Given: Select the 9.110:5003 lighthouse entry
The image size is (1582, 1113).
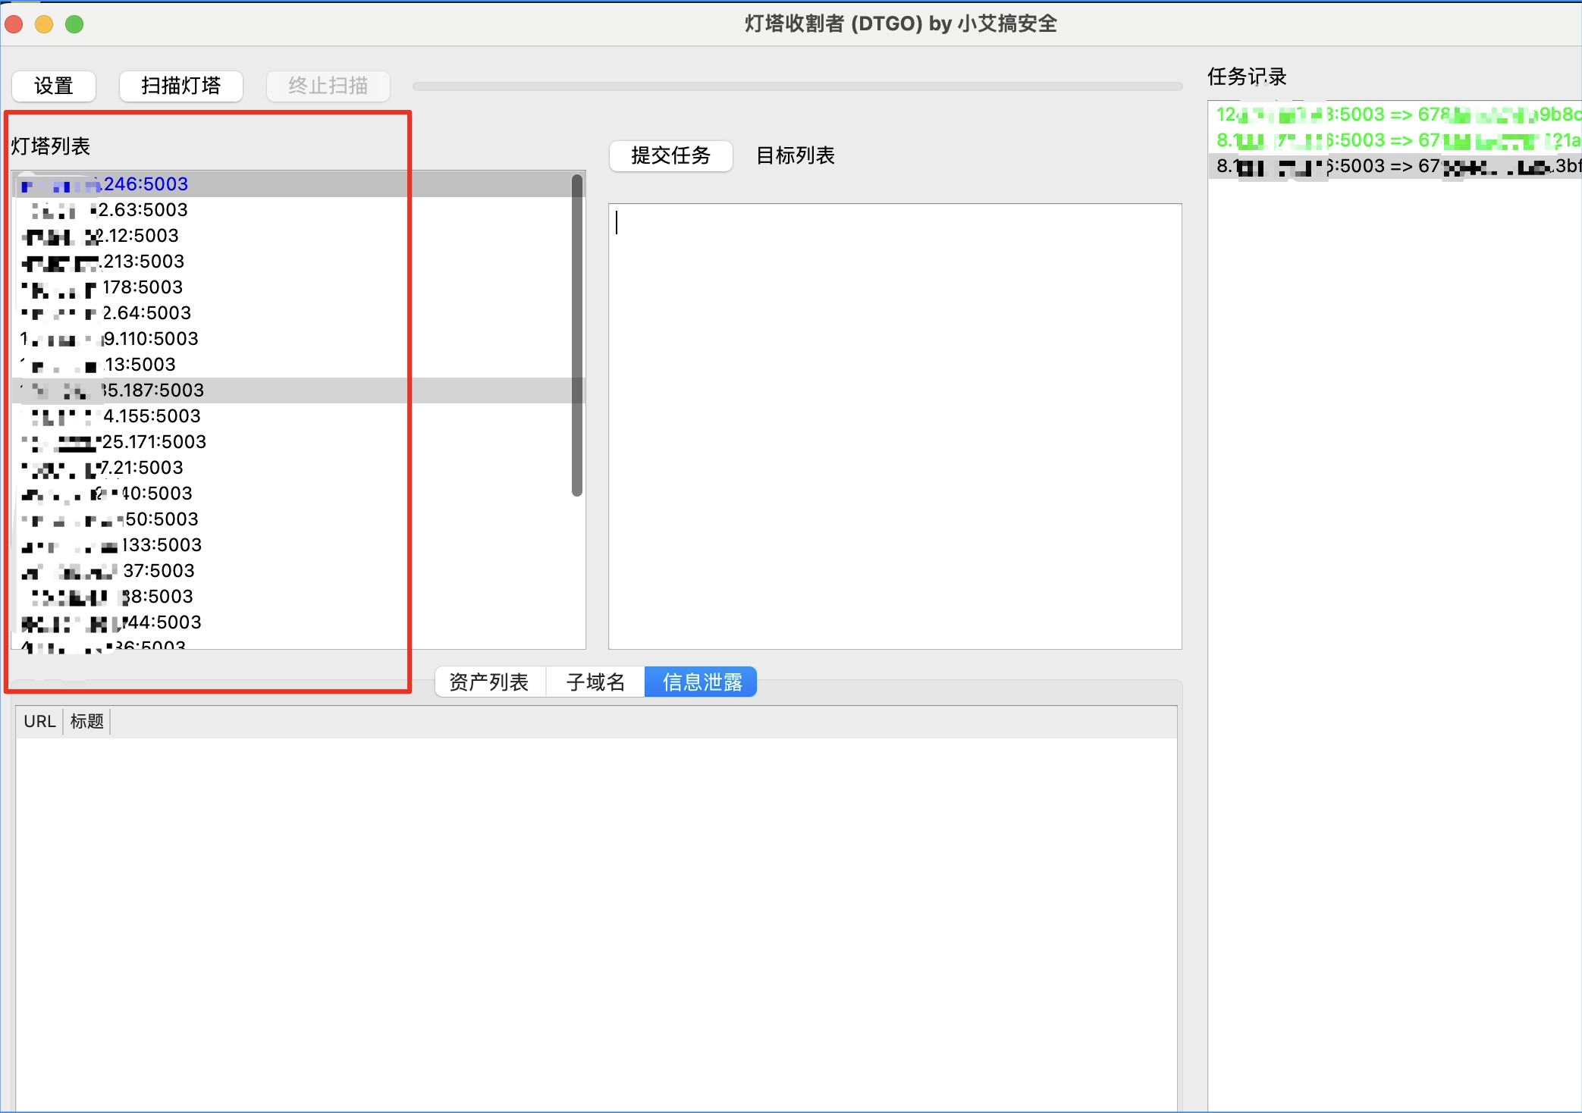Looking at the screenshot, I should click(150, 339).
